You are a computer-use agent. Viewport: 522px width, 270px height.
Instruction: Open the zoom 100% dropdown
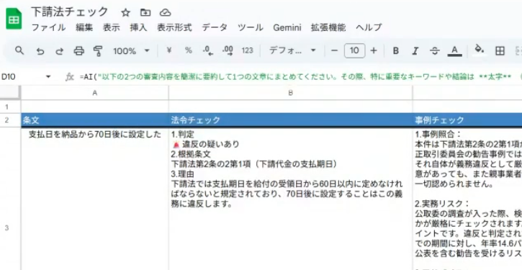click(x=131, y=51)
